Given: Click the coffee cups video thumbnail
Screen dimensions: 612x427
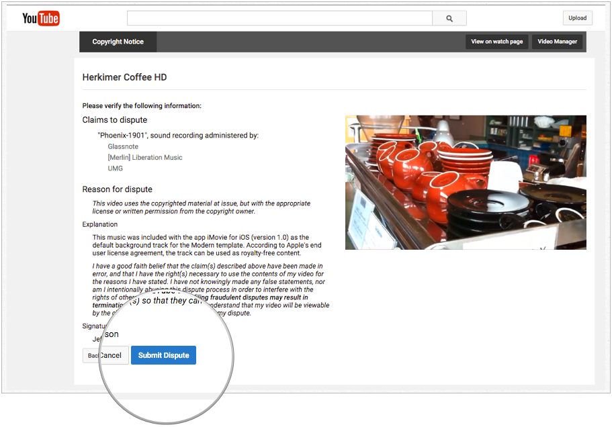Looking at the screenshot, I should click(x=466, y=182).
